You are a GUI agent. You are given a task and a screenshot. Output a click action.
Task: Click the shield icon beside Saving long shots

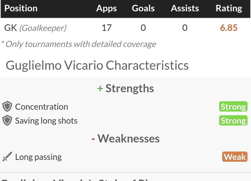[x=7, y=120]
